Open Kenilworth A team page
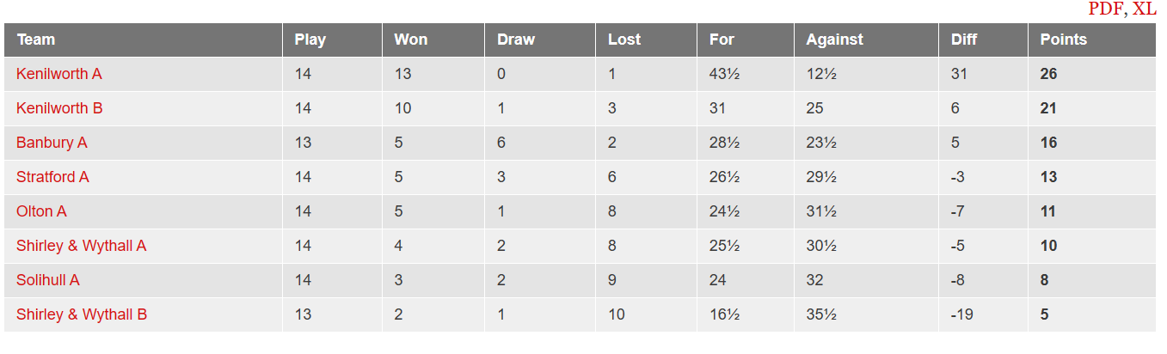This screenshot has height=354, width=1167. (59, 74)
